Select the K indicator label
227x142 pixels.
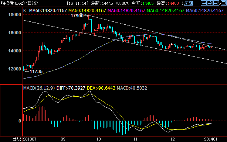[x=25, y=11]
